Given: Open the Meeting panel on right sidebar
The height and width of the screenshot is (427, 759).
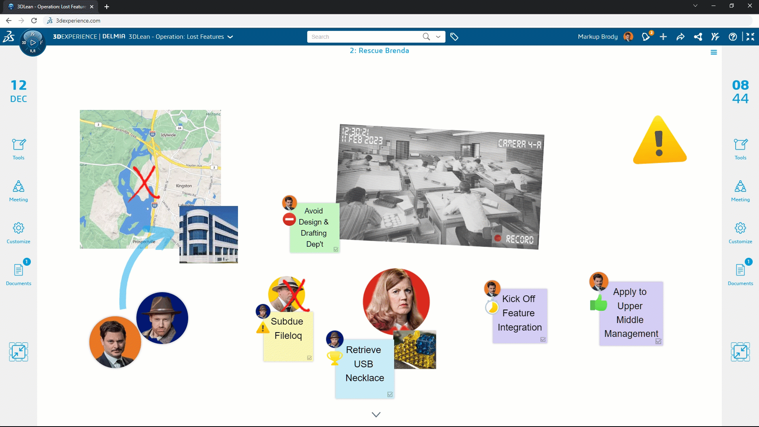Looking at the screenshot, I should point(740,190).
